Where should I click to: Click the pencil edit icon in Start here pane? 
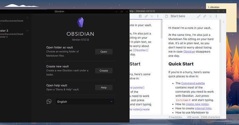tap(199, 16)
